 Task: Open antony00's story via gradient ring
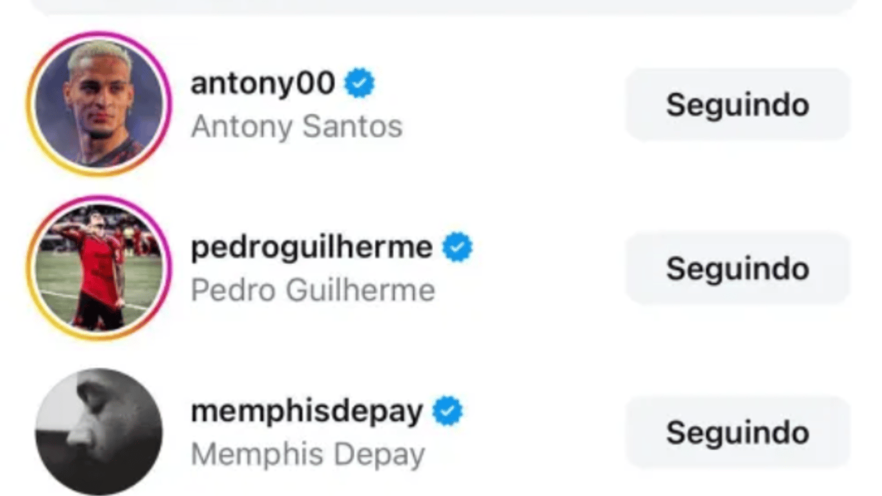click(99, 104)
